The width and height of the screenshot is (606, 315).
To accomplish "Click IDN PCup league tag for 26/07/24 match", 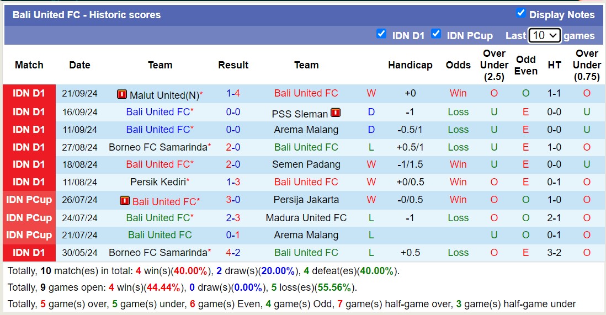I will point(29,200).
